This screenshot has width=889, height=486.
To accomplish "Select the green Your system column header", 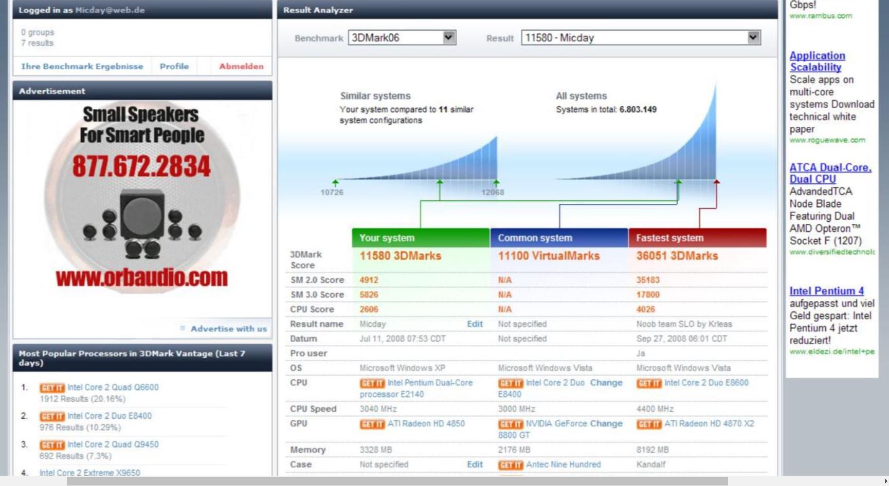I will [x=421, y=238].
